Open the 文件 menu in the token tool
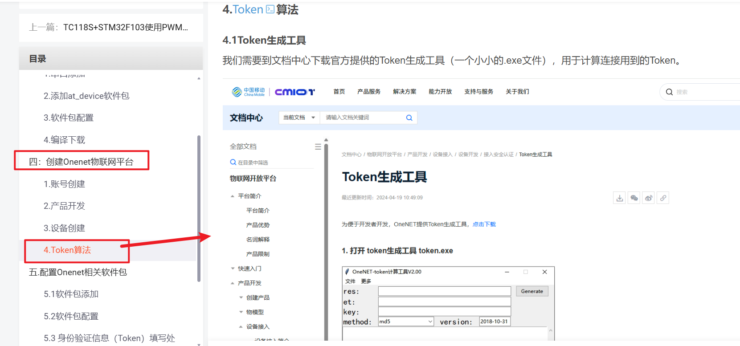The height and width of the screenshot is (346, 740). (350, 281)
